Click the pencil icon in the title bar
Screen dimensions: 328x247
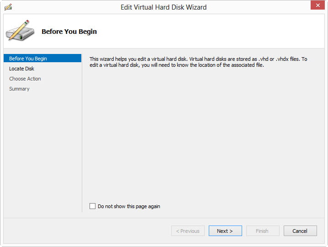8,7
